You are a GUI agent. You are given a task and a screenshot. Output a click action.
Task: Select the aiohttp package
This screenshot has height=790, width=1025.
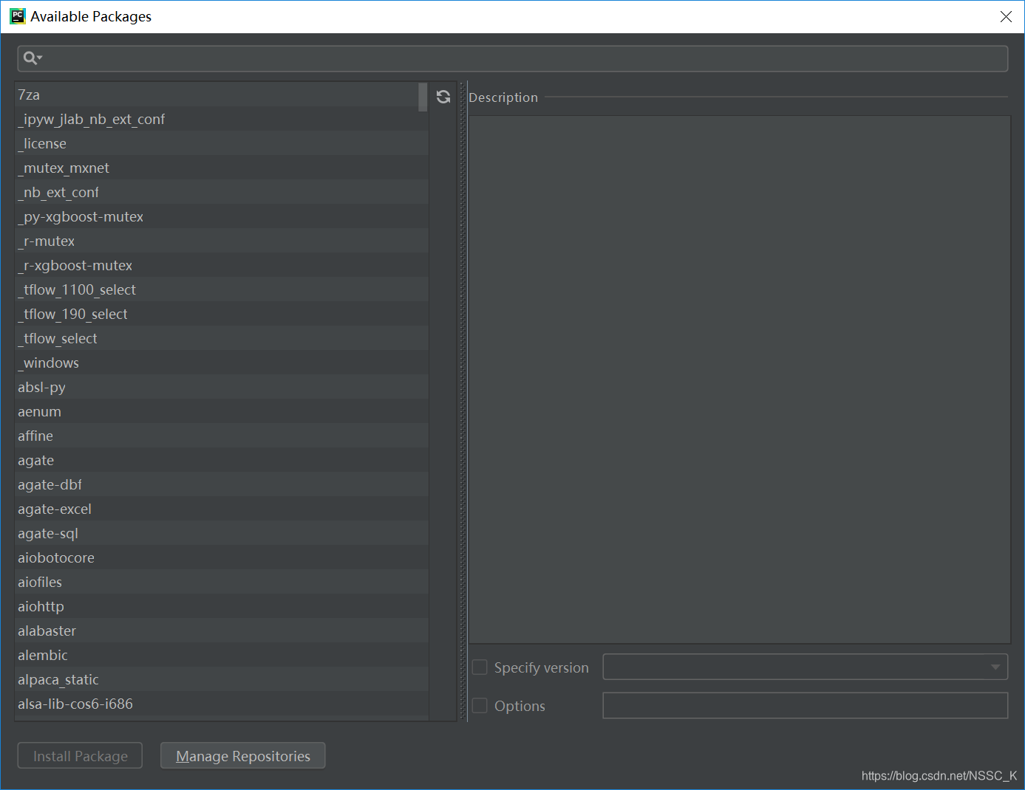pos(222,606)
